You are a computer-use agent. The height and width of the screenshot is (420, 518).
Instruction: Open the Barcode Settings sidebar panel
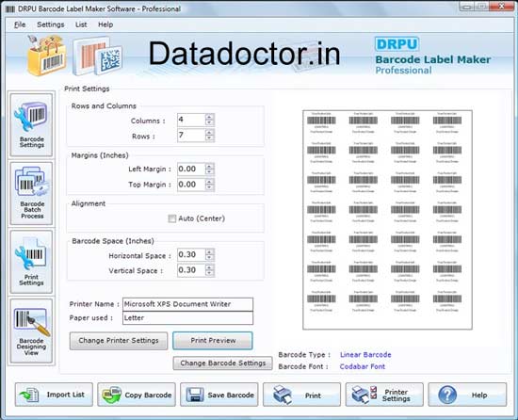pyautogui.click(x=31, y=125)
